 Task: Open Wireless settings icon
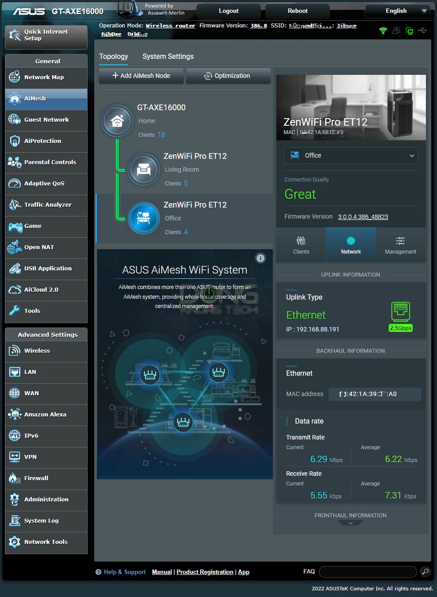pos(15,350)
